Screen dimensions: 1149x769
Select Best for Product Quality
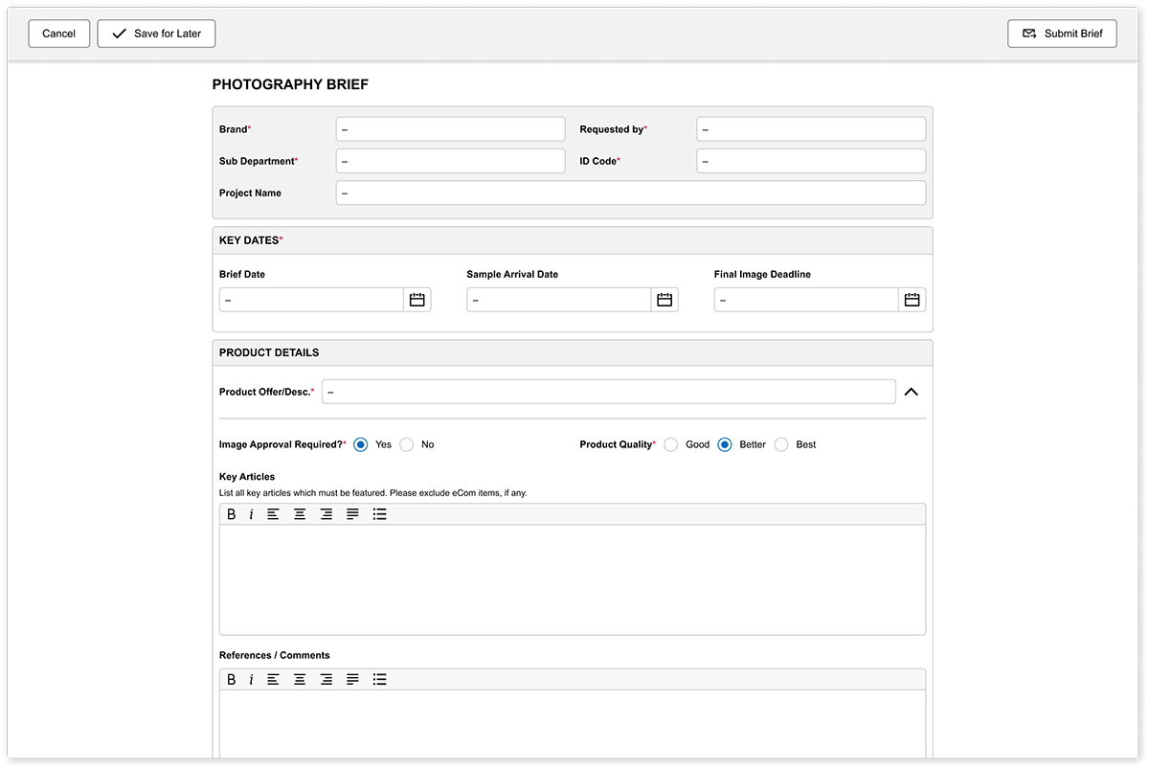[x=781, y=444]
